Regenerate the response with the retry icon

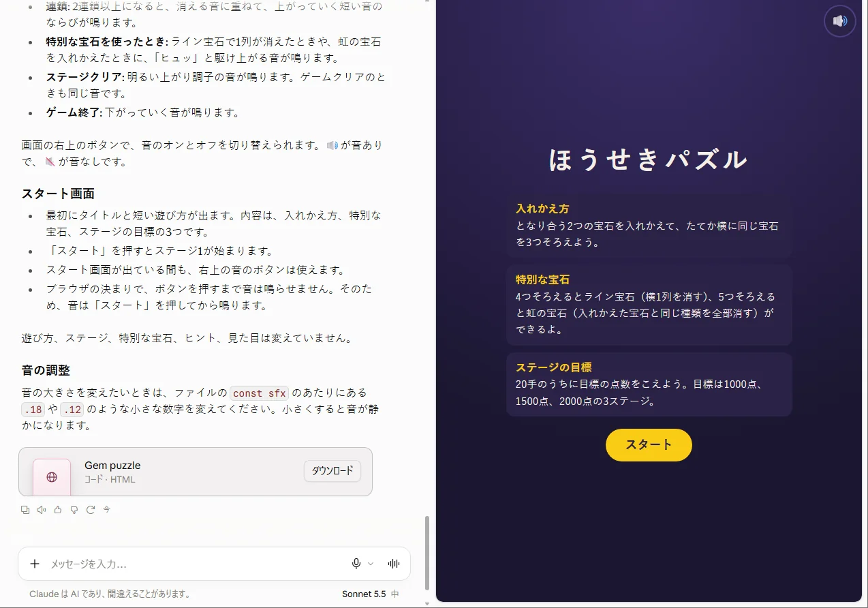pyautogui.click(x=91, y=509)
